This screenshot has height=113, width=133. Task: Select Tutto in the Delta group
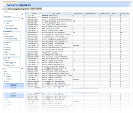click(x=4, y=74)
